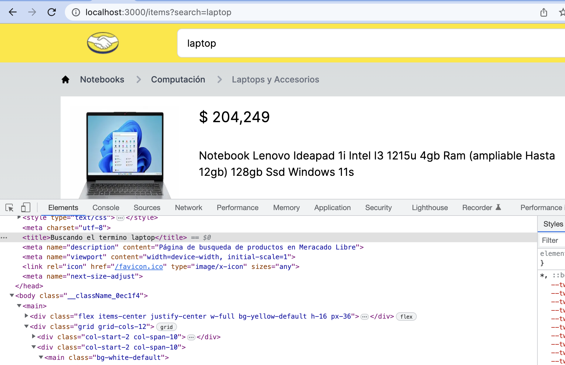This screenshot has height=365, width=565.
Task: Expand ellipsis in first col-start-2 div
Action: (191, 337)
